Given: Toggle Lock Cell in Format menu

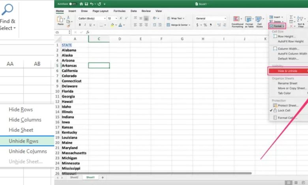Looking at the screenshot, I should pyautogui.click(x=284, y=111).
